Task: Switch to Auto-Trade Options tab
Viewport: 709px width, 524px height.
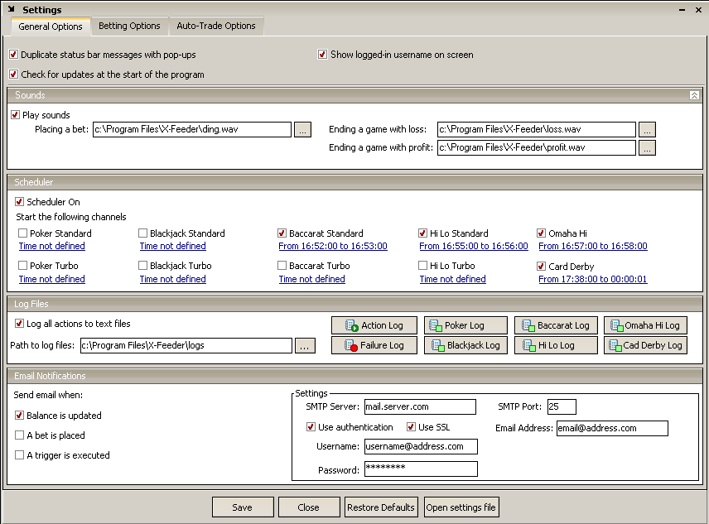Action: (215, 26)
